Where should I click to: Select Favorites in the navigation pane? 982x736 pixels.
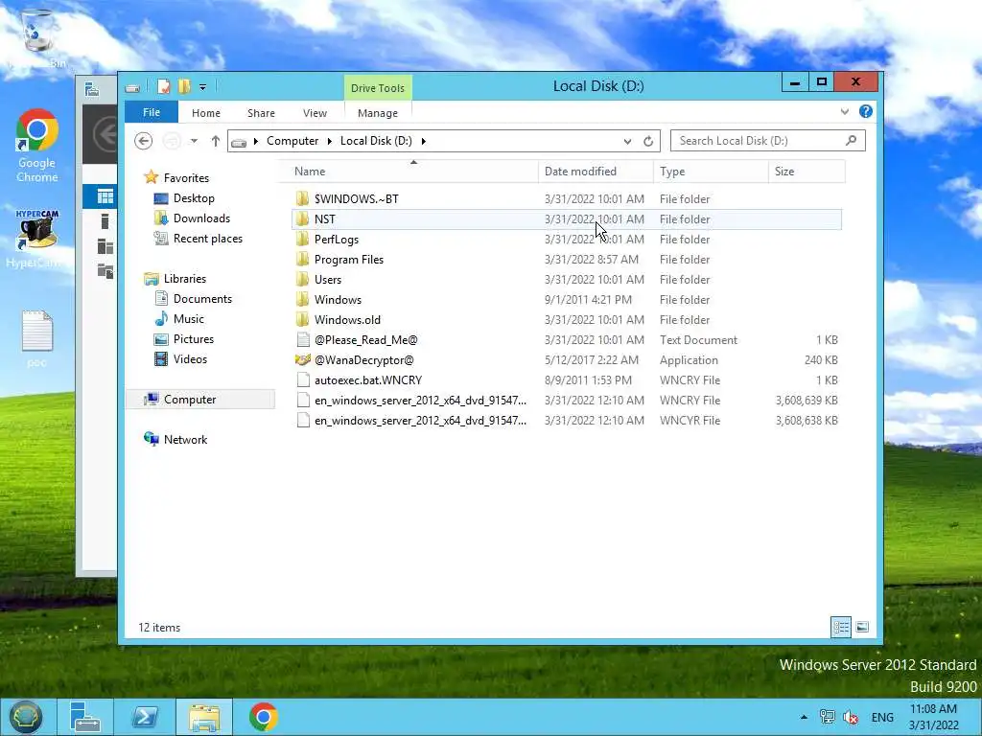(x=186, y=177)
